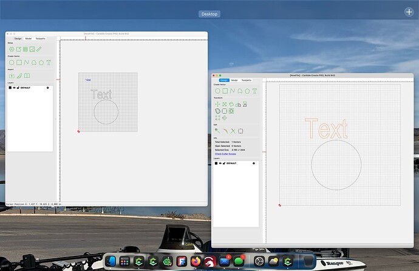Switch to Toolpaths tab in left window
This screenshot has height=271, width=419.
click(40, 38)
